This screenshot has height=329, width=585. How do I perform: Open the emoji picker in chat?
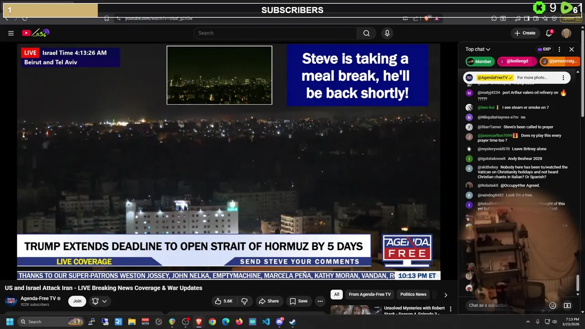point(553,305)
